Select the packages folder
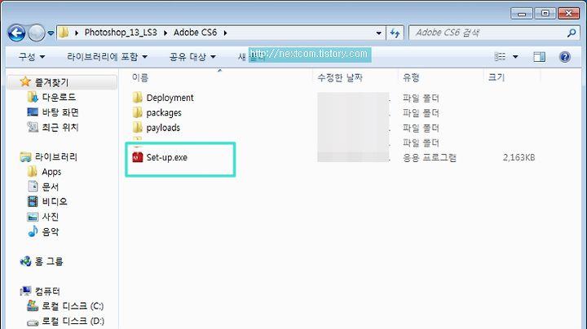 click(157, 112)
